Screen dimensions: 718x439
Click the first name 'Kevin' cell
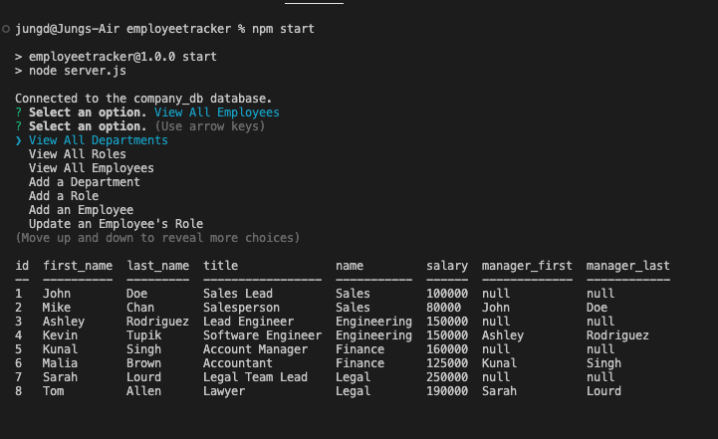click(x=60, y=335)
